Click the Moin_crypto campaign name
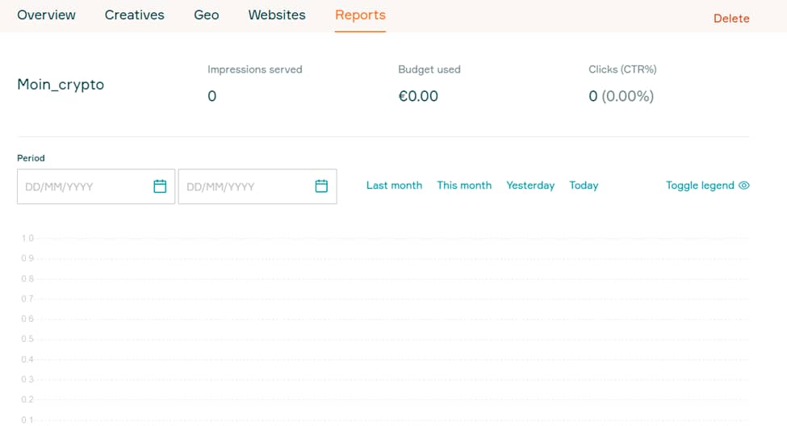 tap(61, 84)
